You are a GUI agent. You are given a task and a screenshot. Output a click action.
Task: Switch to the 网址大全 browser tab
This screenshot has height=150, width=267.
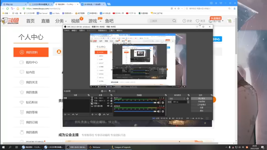coord(14,4)
